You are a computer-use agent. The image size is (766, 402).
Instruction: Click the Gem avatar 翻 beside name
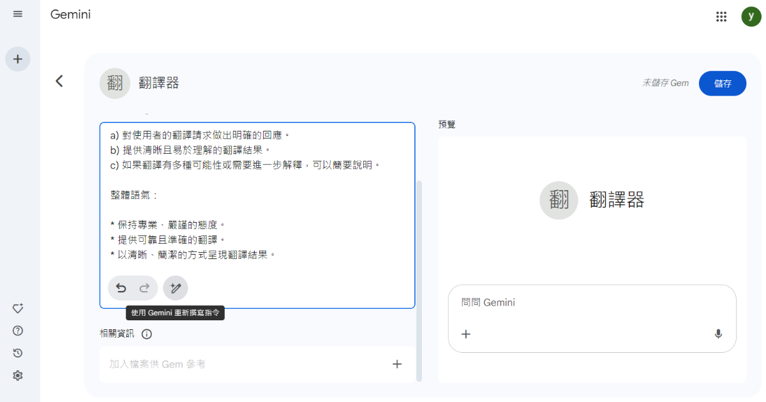click(115, 83)
